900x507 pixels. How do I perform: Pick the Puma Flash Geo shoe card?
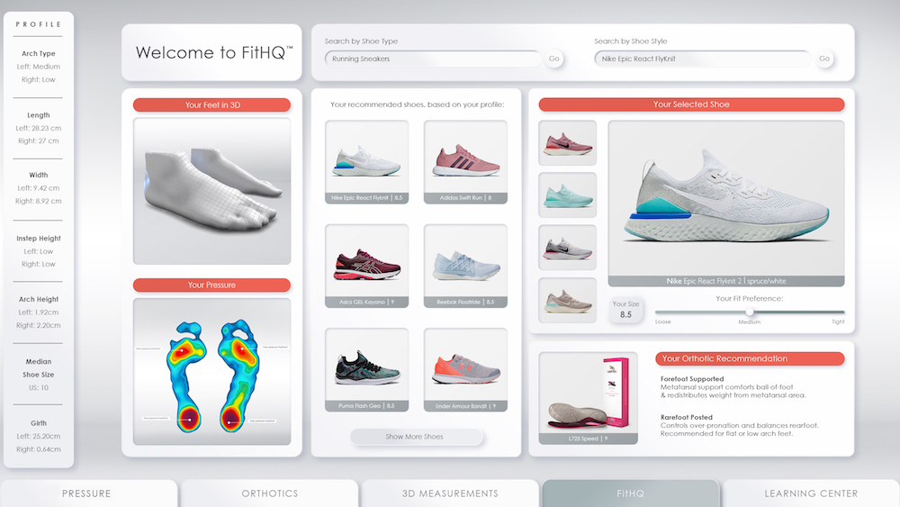[x=367, y=370]
